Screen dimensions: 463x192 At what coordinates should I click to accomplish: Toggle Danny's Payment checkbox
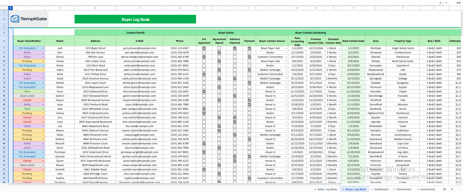249,57
